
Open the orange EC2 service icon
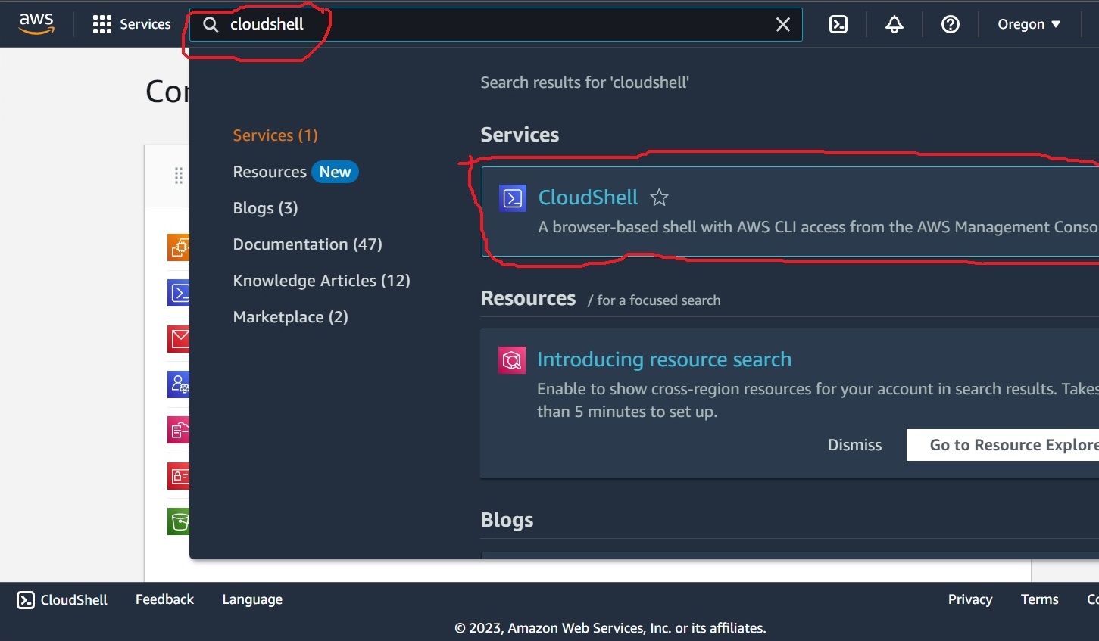(x=179, y=247)
